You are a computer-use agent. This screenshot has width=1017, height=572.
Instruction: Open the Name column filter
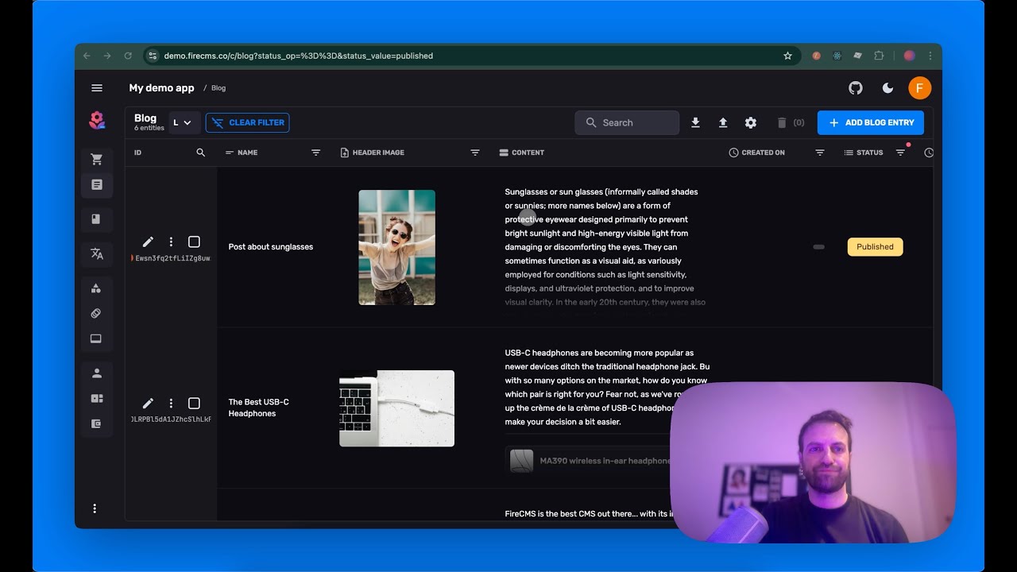pos(315,153)
